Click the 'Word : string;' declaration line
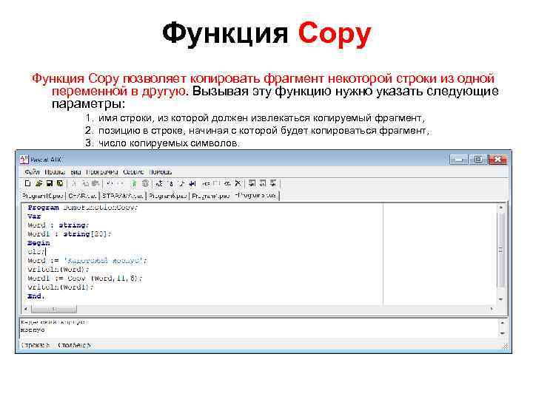The image size is (533, 399). (58, 225)
